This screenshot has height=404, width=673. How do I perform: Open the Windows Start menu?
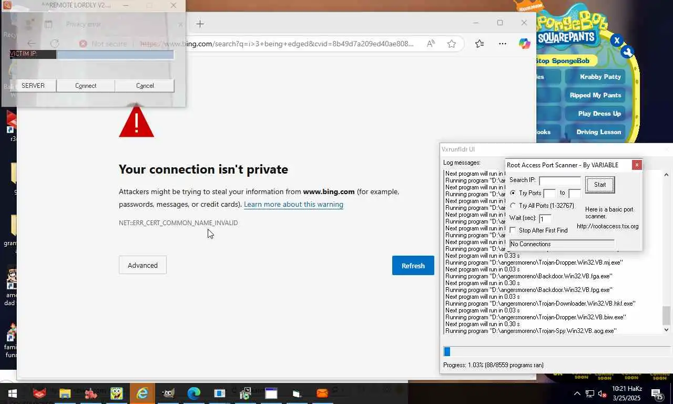tap(12, 393)
